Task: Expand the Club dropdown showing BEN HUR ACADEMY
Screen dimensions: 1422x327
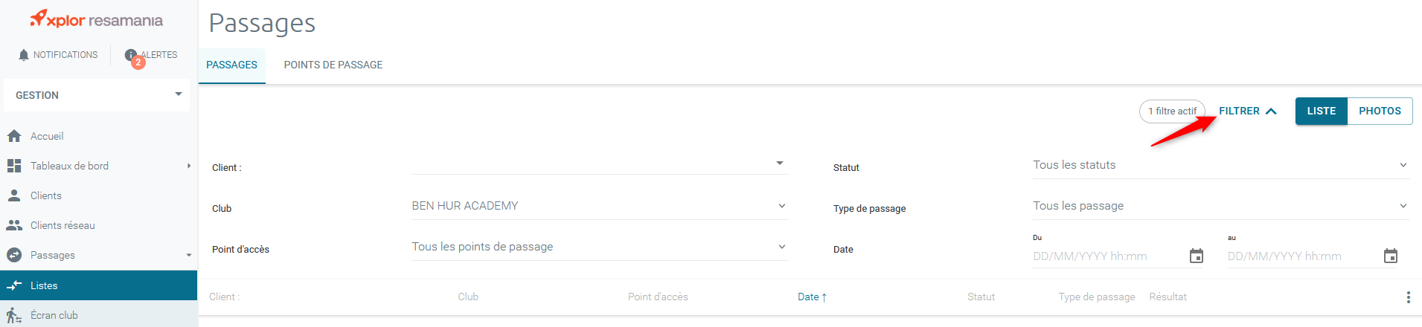Action: [599, 206]
